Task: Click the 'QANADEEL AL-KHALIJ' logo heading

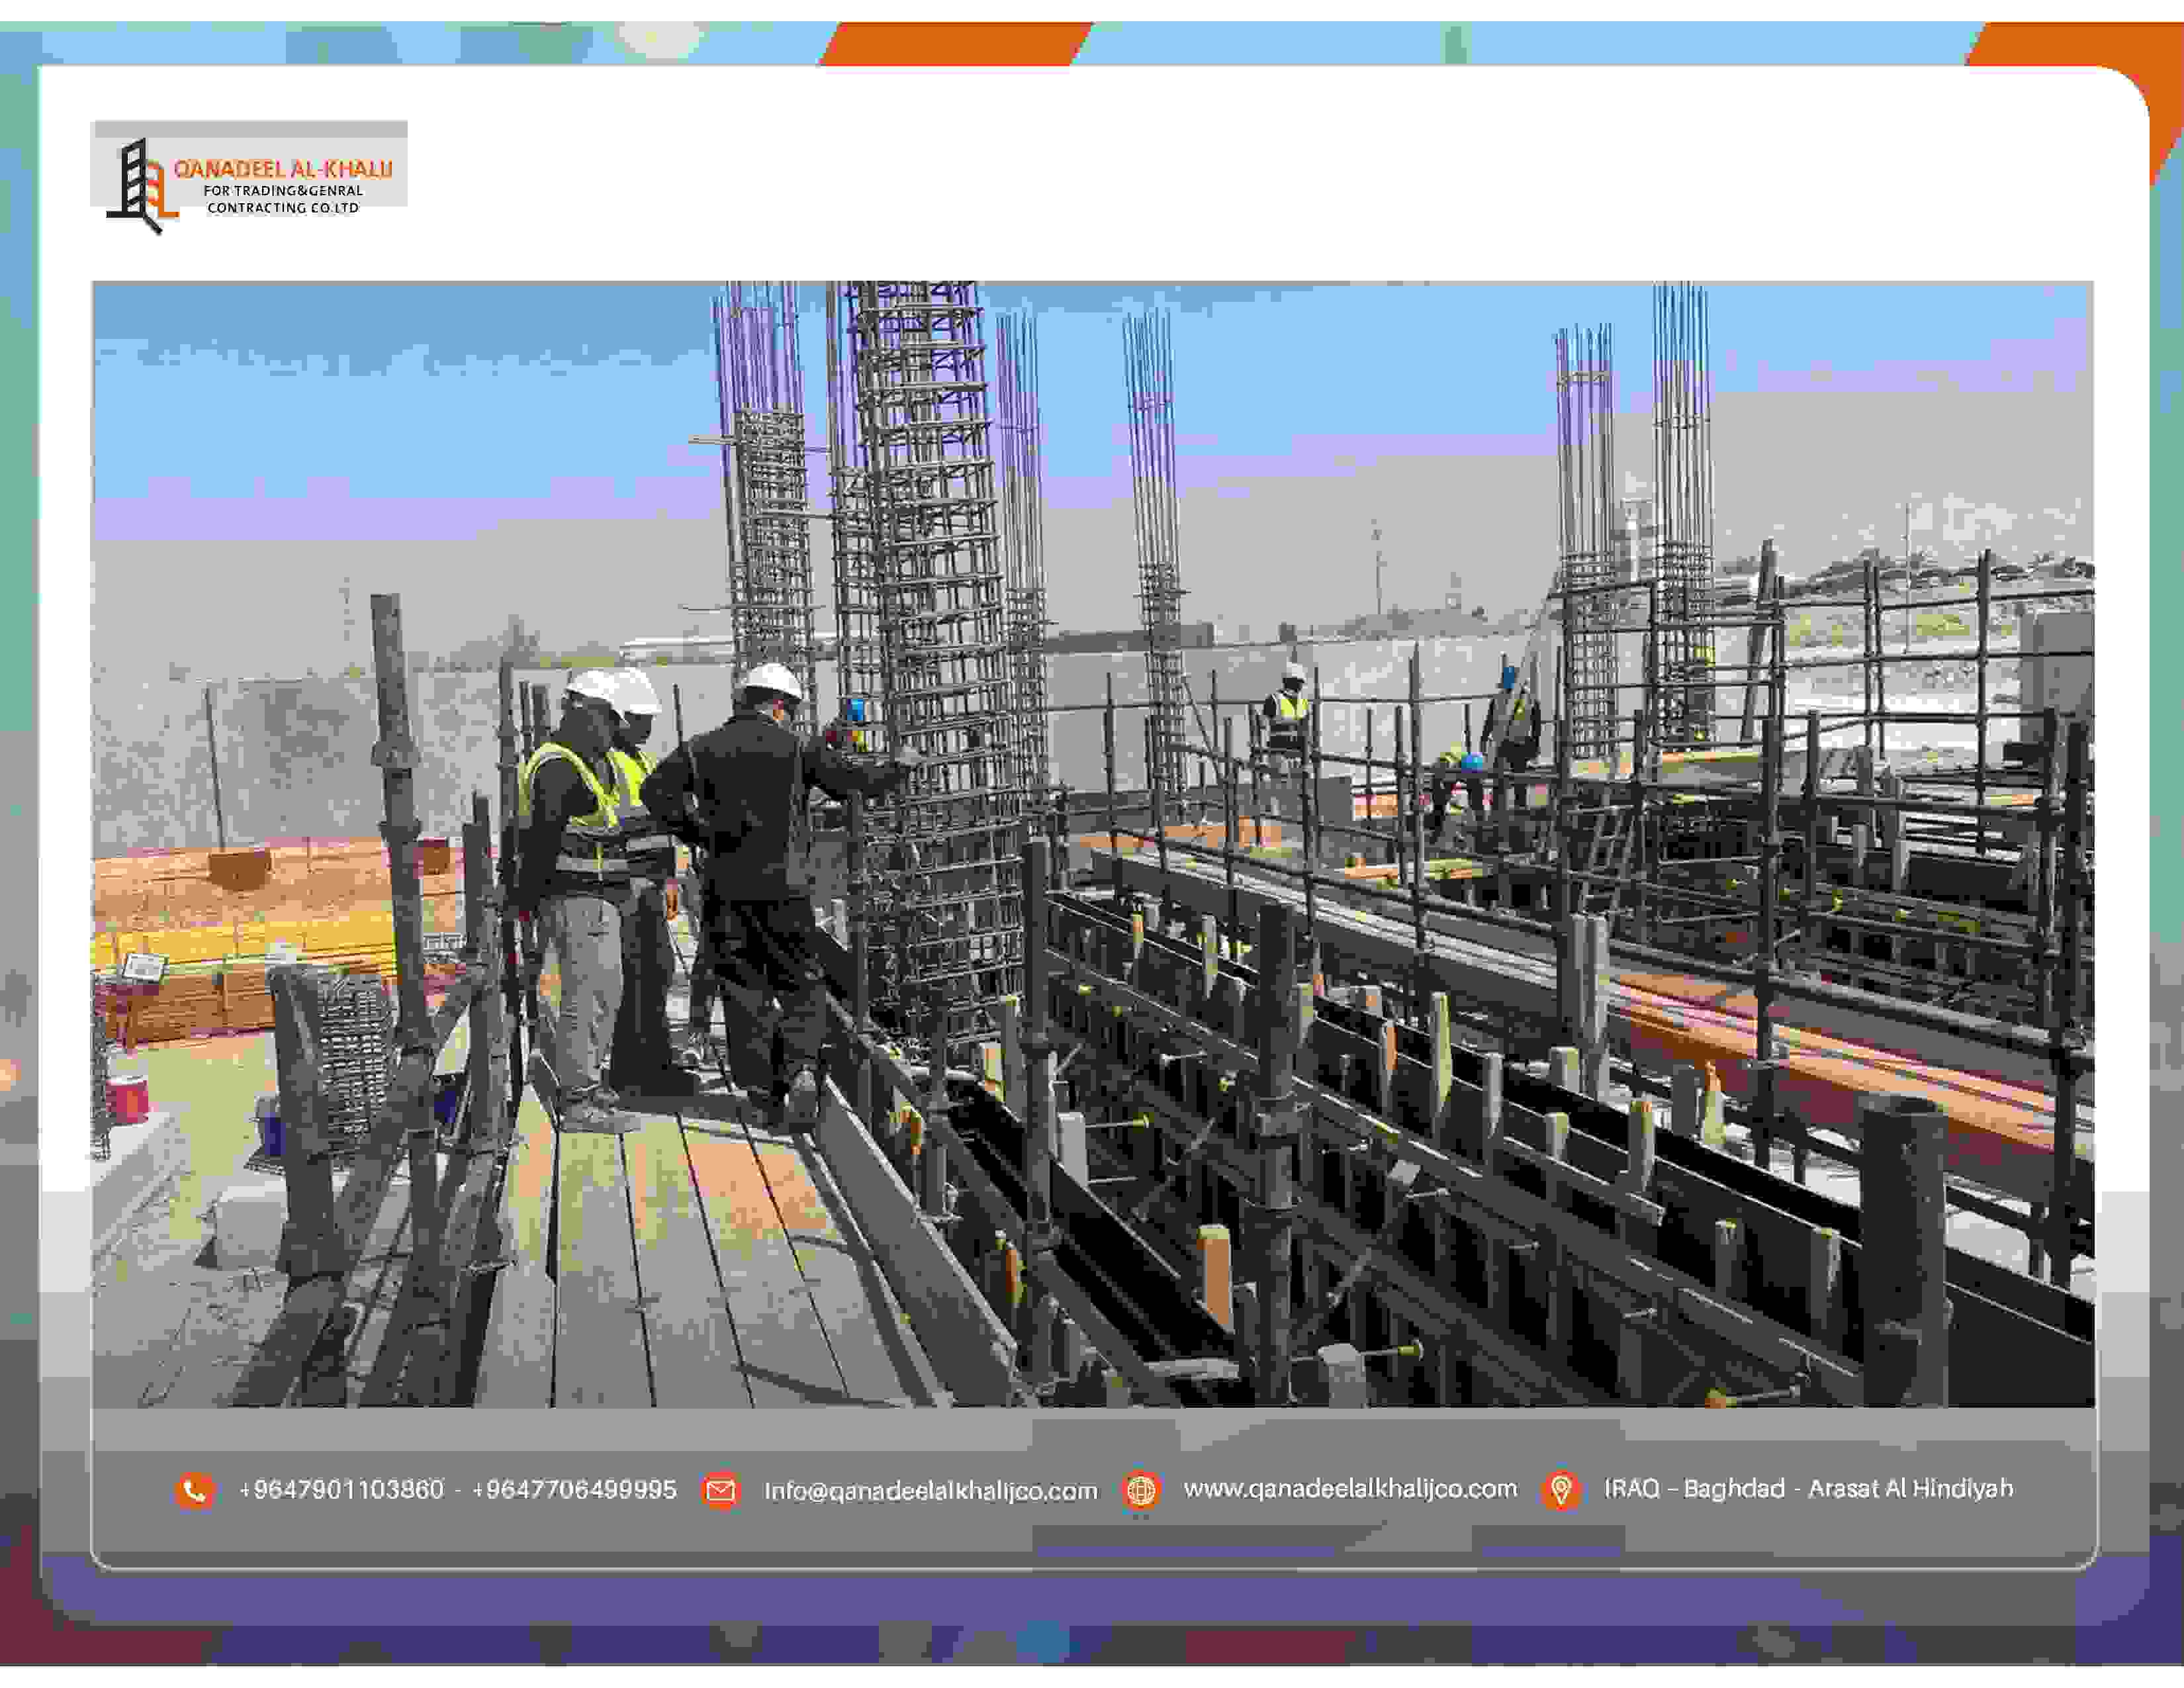Action: [x=283, y=170]
